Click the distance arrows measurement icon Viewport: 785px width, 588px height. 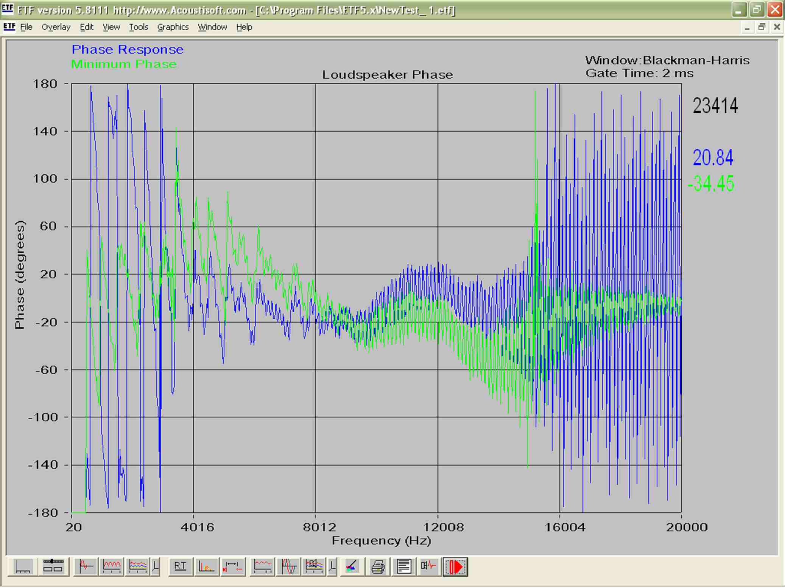pyautogui.click(x=233, y=567)
